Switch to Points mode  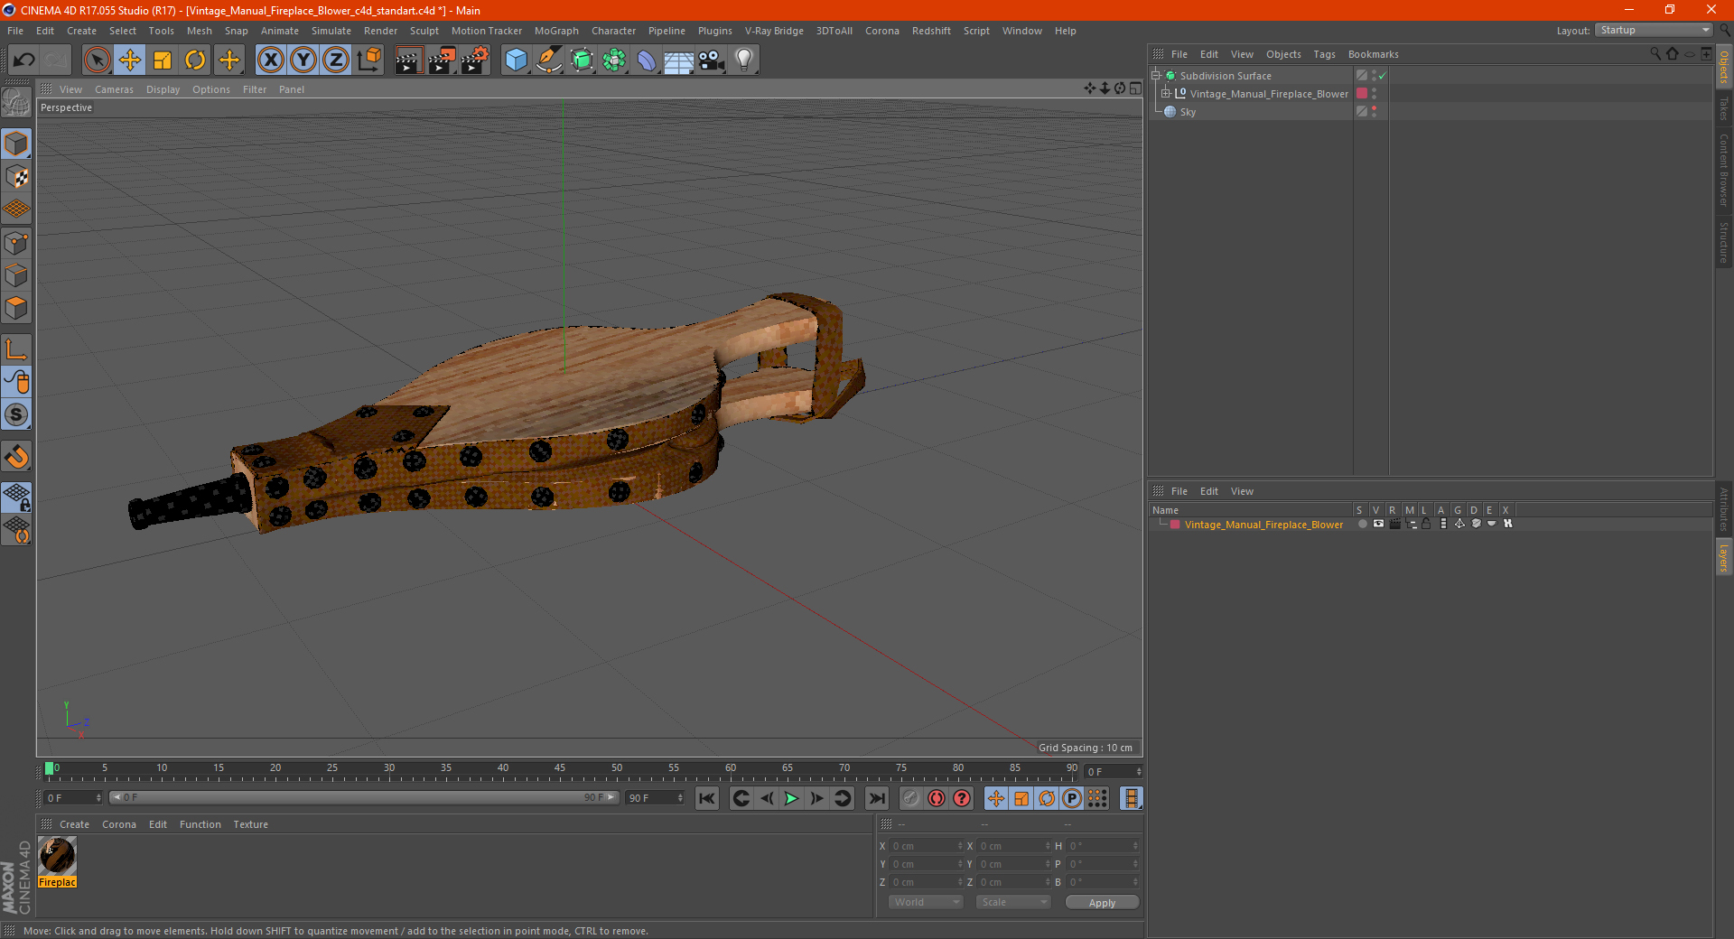click(16, 243)
